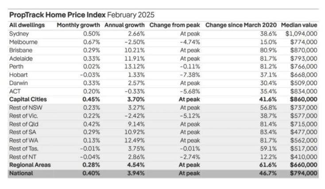Select the Regional Areas summary row label
Screen dimensions: 325x189
tap(30, 165)
